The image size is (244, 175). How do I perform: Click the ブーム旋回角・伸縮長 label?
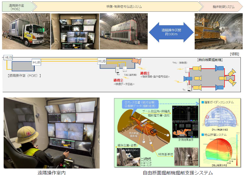coord(156,111)
